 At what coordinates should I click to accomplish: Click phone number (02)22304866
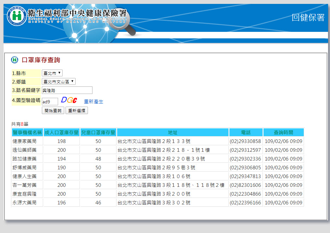coord(245,194)
